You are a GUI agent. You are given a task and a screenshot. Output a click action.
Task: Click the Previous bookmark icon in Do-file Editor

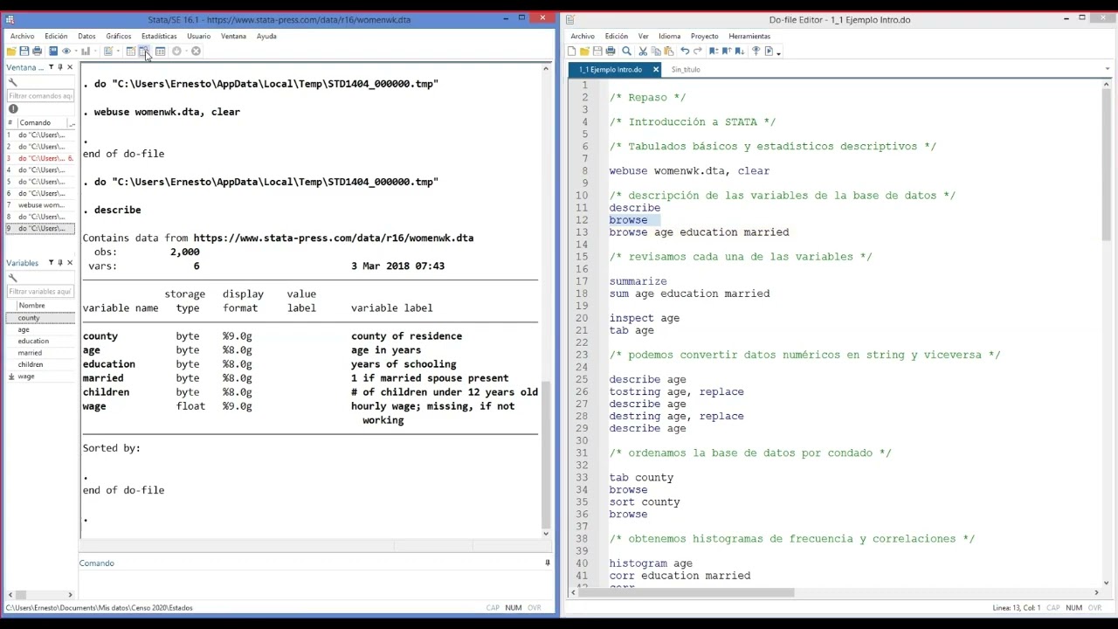click(727, 51)
